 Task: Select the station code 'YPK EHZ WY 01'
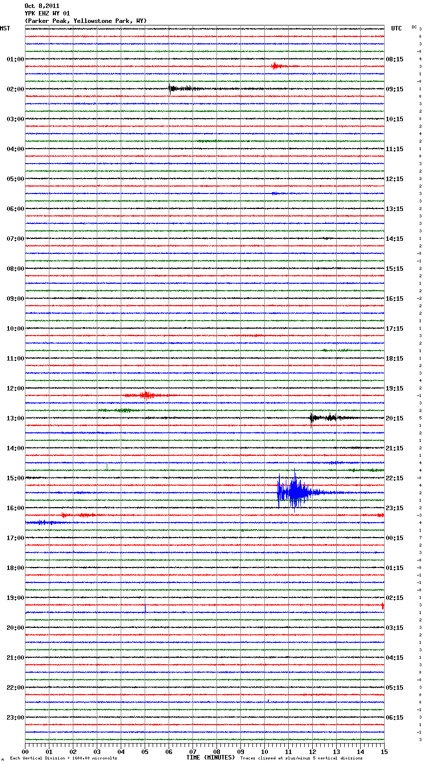[47, 13]
